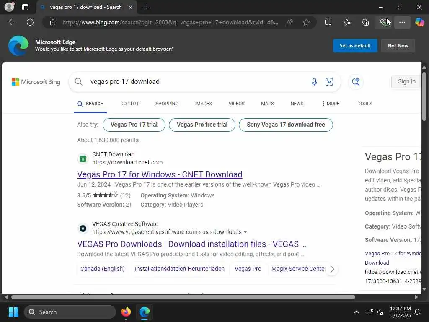429x322 pixels.
Task: View site information lock icon
Action: (x=53, y=22)
